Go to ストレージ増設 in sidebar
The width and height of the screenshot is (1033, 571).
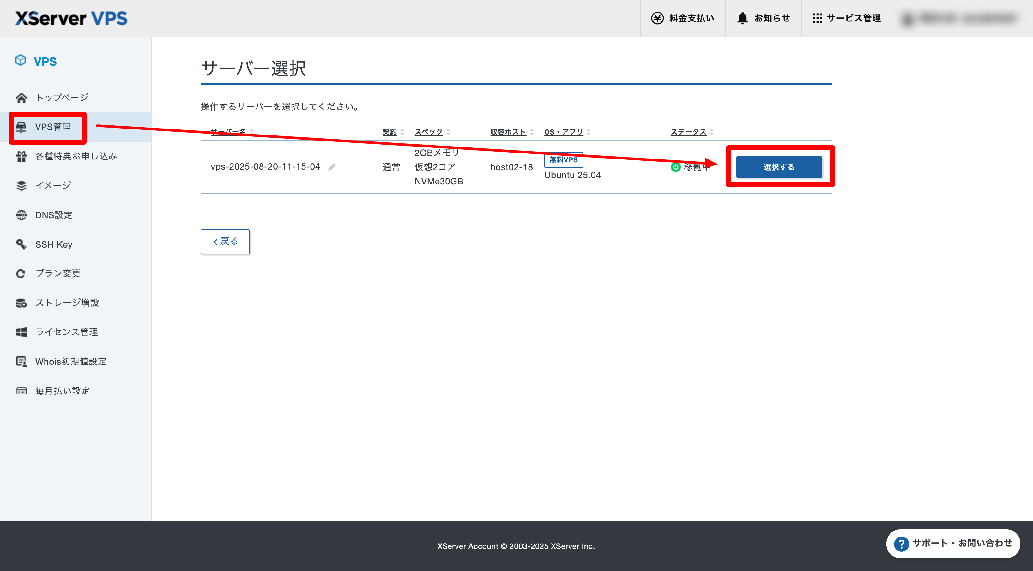point(67,303)
